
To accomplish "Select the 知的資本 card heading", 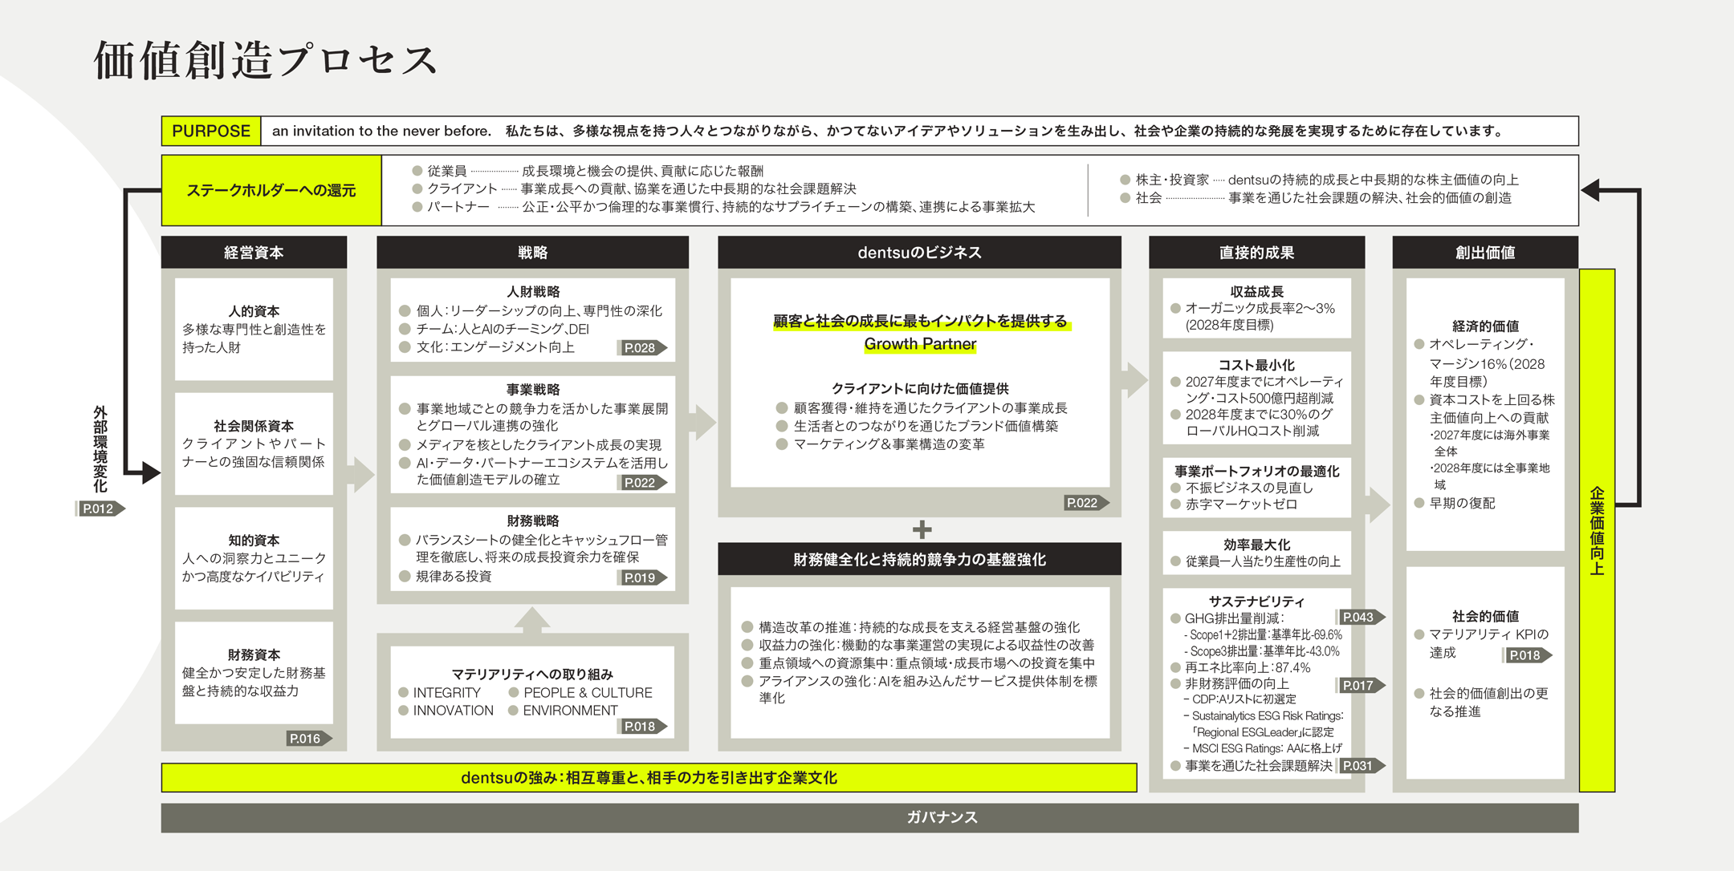I will 254,541.
